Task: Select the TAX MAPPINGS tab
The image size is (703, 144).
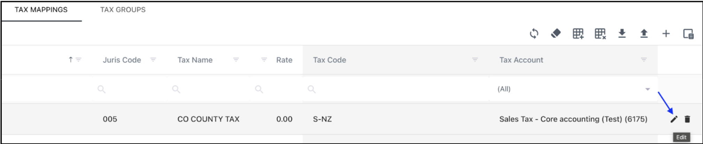Action: (41, 10)
